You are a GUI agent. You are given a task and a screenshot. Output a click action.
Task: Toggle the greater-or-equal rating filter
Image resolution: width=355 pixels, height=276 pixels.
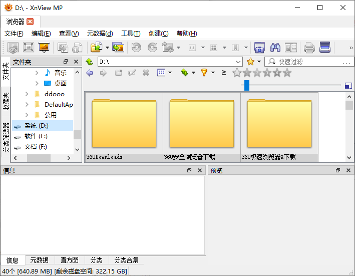click(x=224, y=73)
